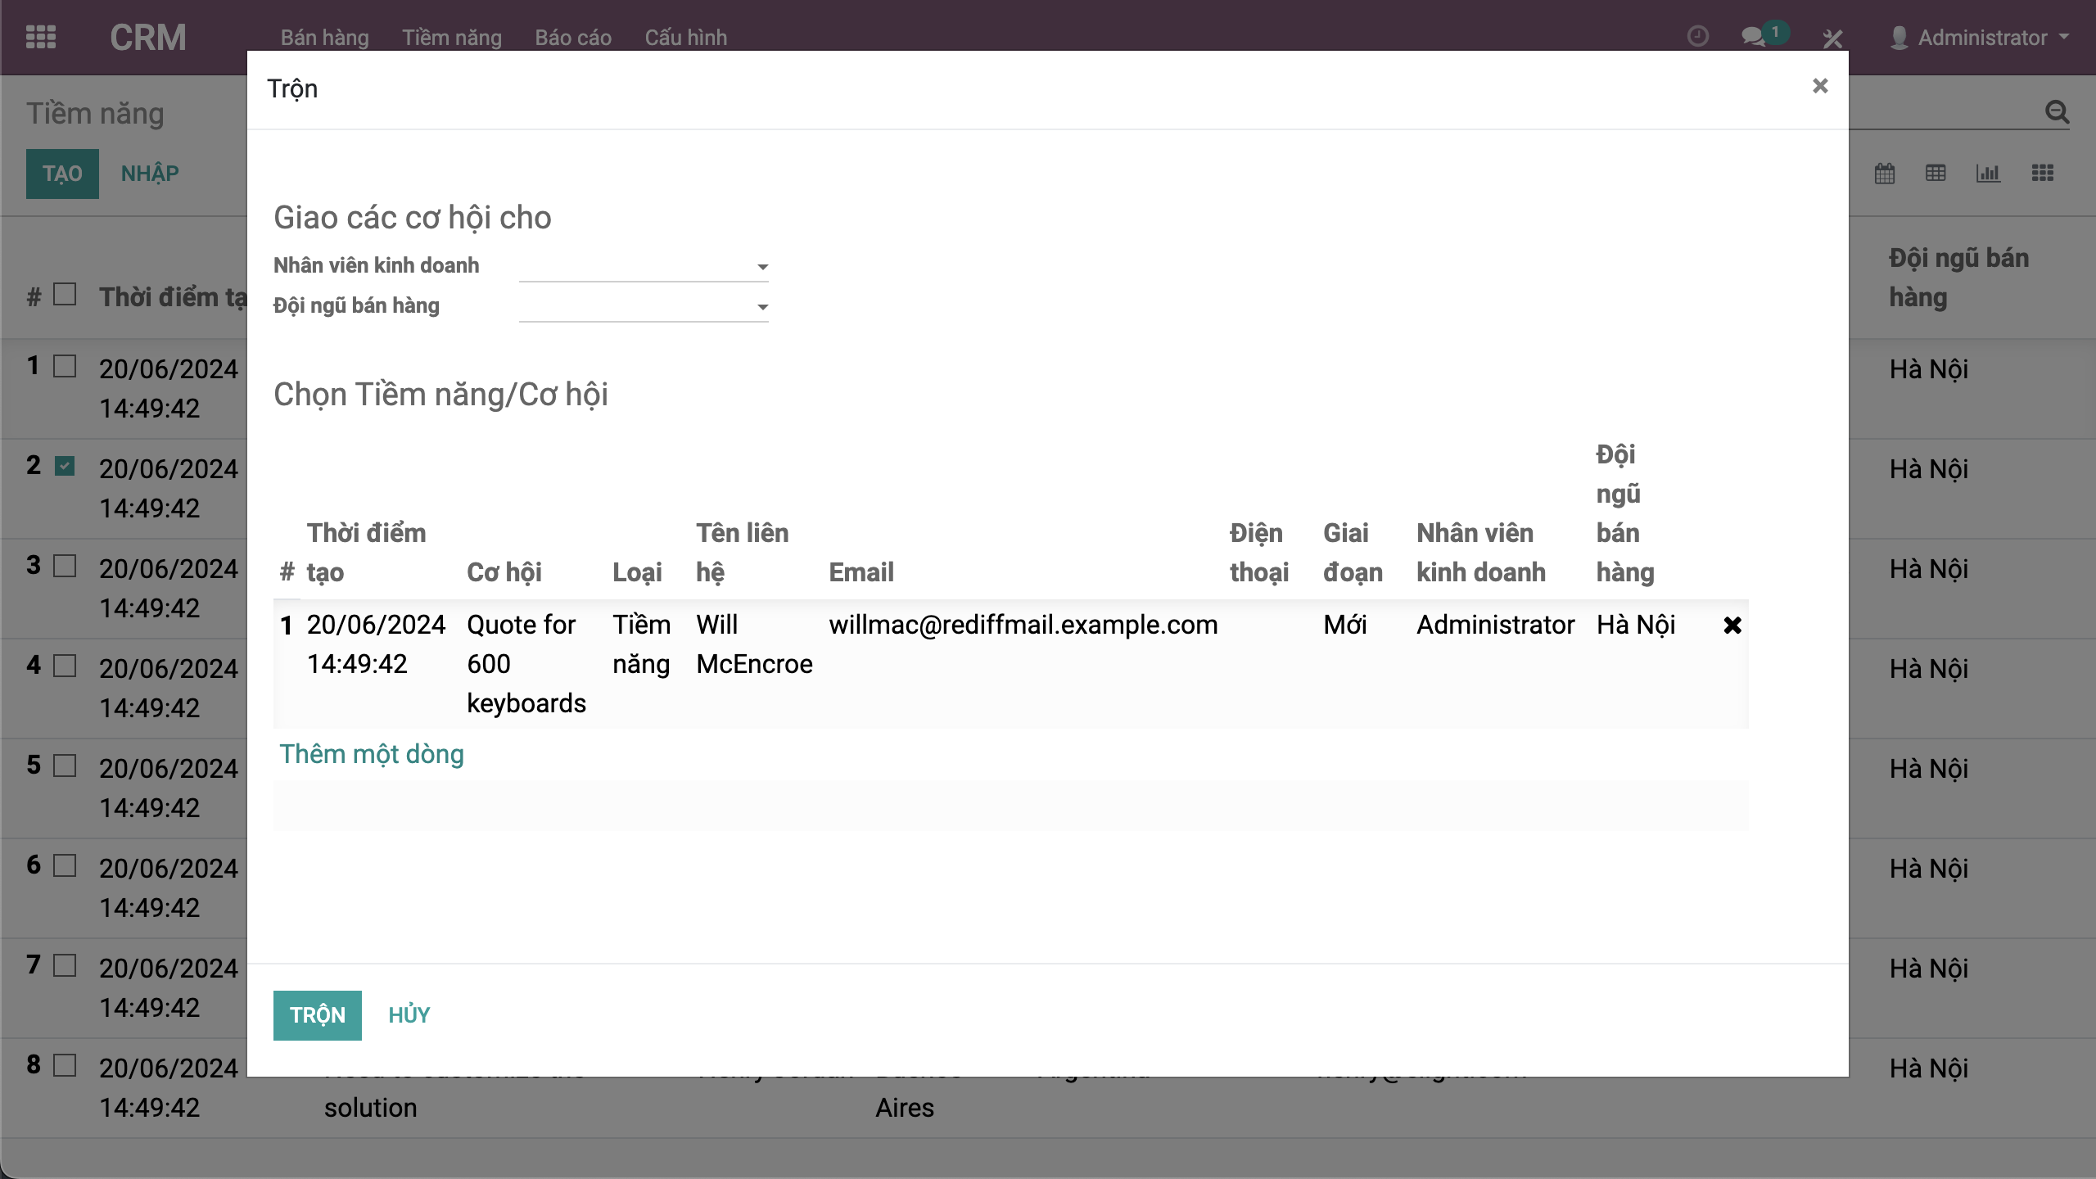Click the activities clock icon

pyautogui.click(x=1698, y=37)
